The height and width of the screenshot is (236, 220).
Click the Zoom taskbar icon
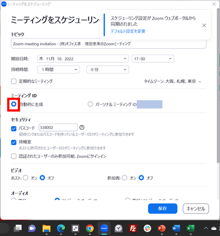point(104,228)
